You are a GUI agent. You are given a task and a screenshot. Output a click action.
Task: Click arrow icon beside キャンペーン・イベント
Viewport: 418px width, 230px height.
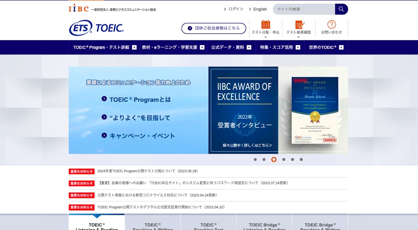pyautogui.click(x=104, y=136)
